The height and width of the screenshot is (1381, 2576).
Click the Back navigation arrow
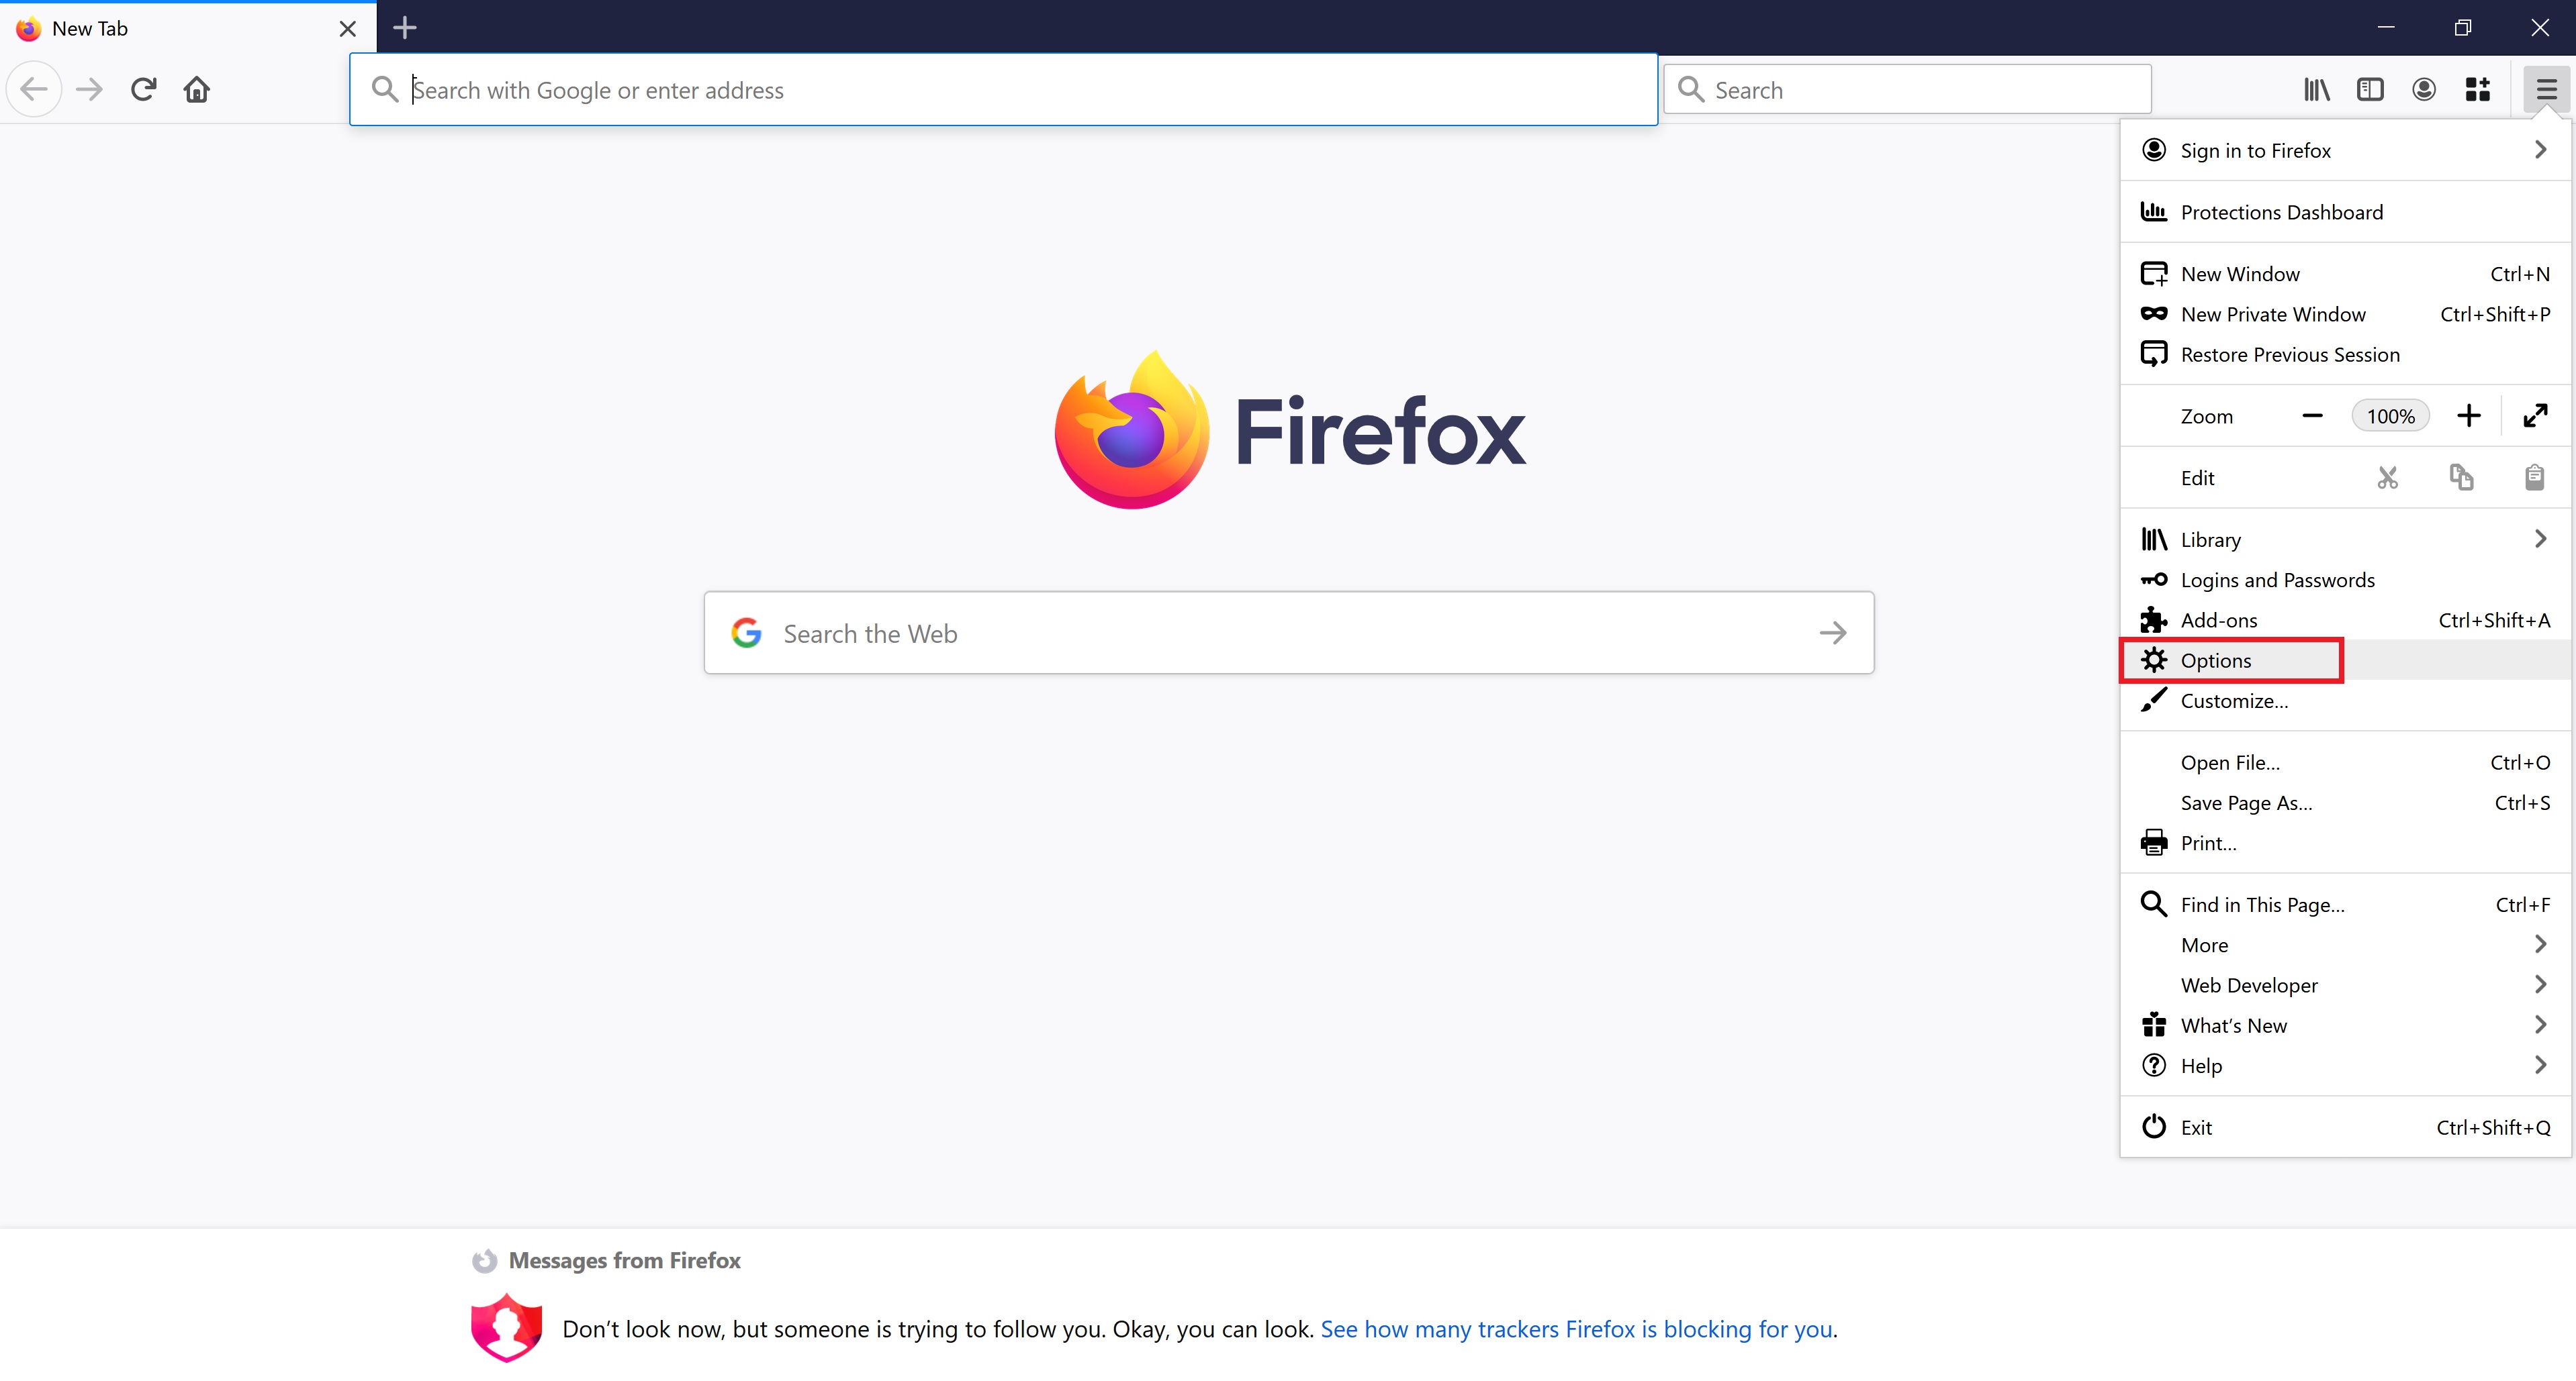34,89
